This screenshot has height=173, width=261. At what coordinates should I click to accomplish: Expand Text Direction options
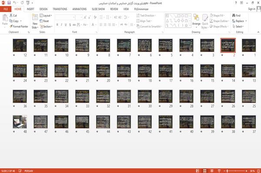pos(146,16)
